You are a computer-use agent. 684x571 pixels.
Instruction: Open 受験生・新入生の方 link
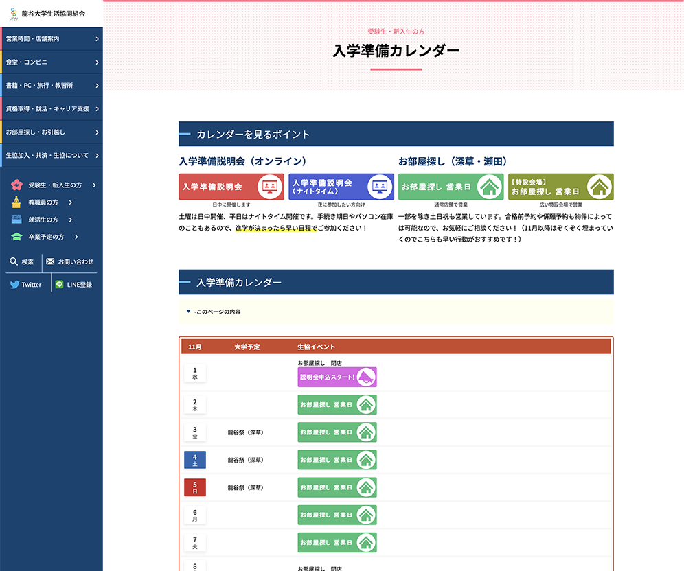55,185
